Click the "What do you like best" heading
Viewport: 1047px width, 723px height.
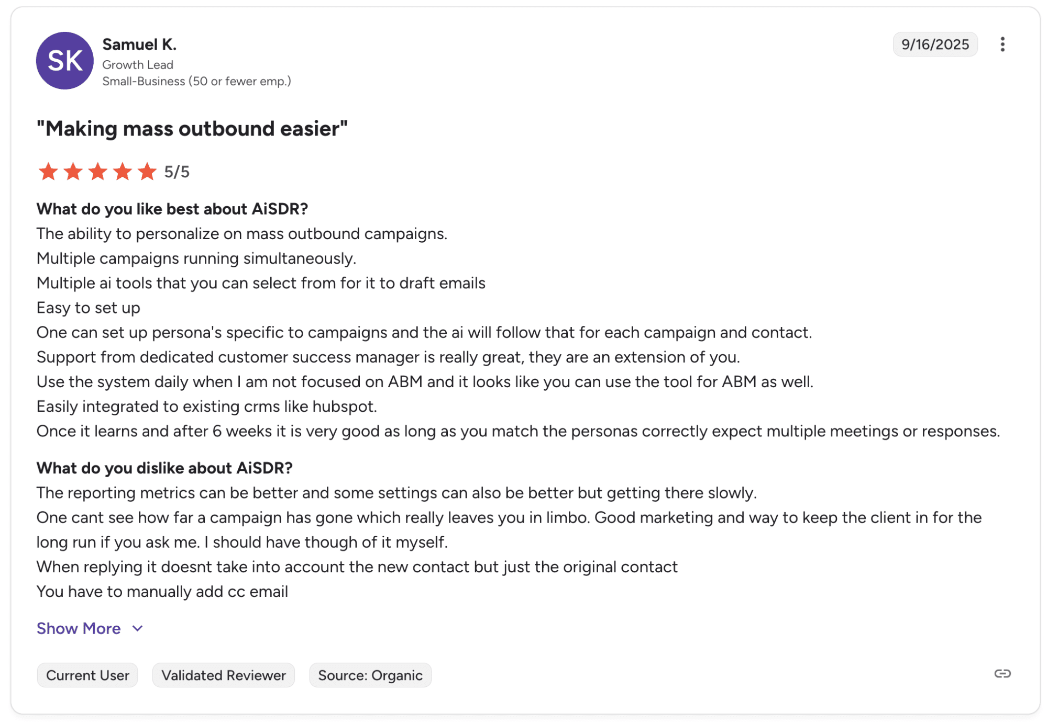pyautogui.click(x=172, y=209)
